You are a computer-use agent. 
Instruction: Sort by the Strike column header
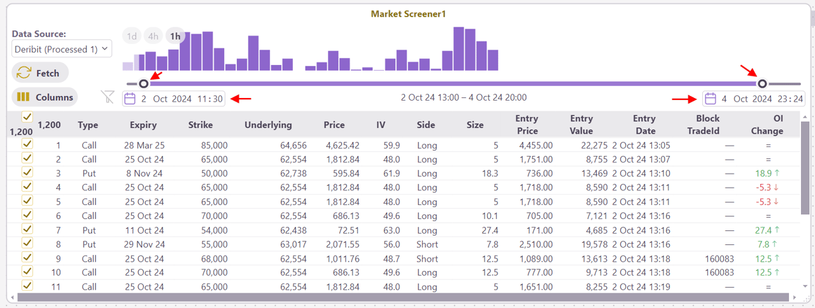point(201,125)
